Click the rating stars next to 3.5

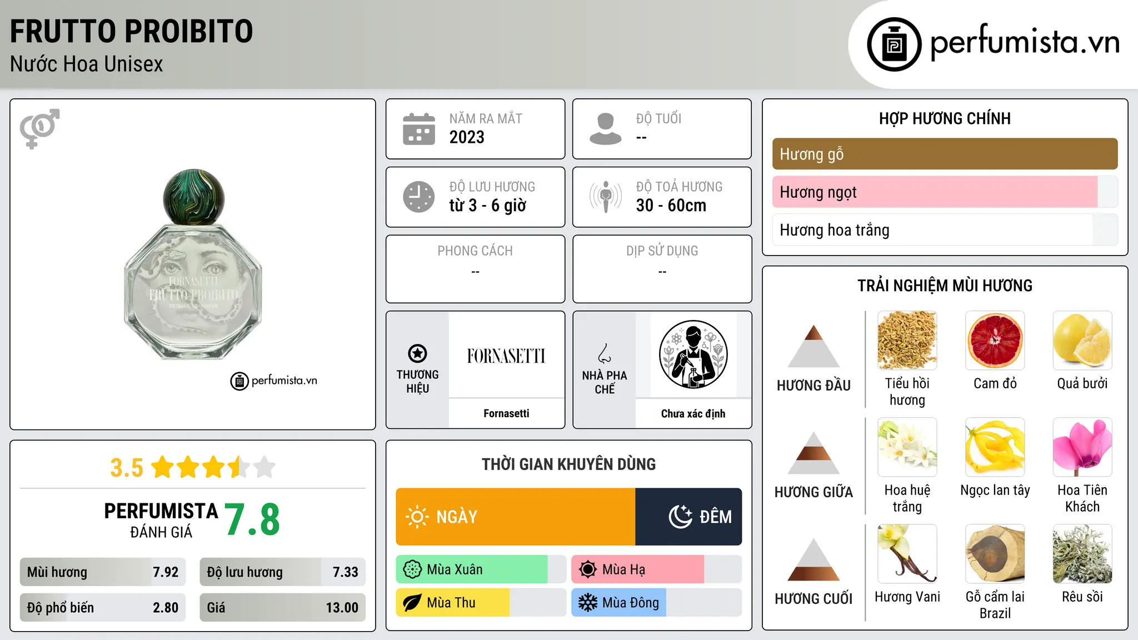point(213,467)
